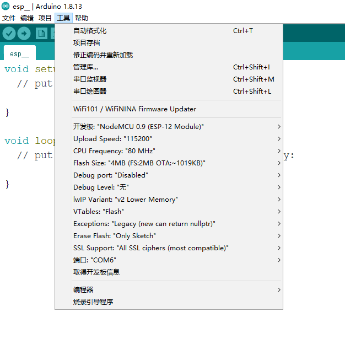Click the Verify checkmark toolbar icon
345x360 pixels.
click(9, 34)
